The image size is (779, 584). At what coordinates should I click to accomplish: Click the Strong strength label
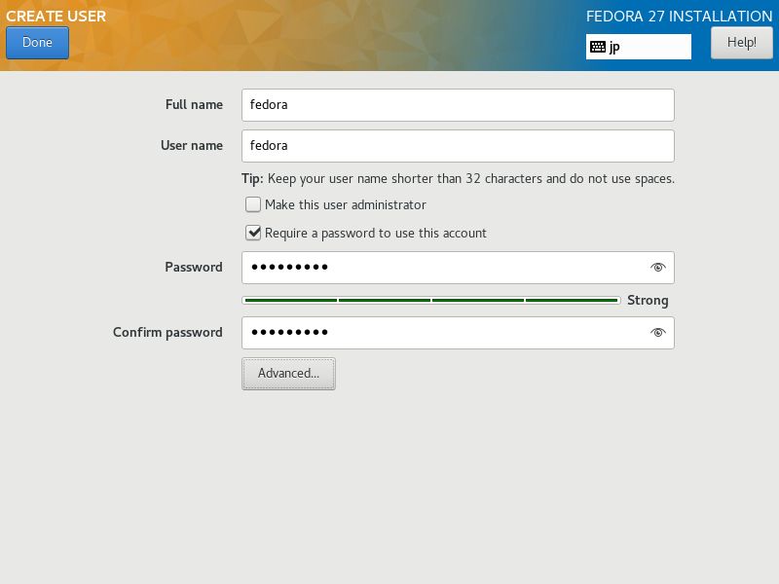tap(648, 301)
